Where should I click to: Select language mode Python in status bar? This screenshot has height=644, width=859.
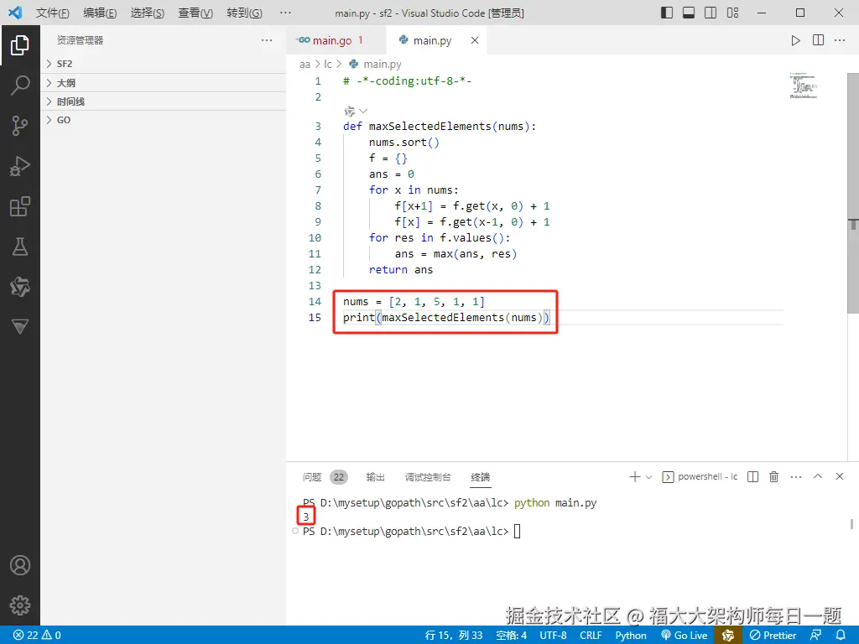631,635
